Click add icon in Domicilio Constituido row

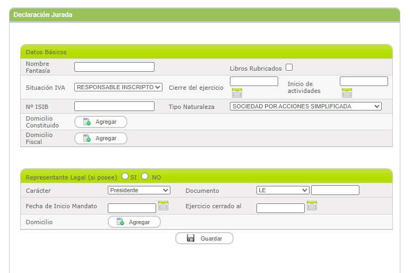tap(87, 122)
